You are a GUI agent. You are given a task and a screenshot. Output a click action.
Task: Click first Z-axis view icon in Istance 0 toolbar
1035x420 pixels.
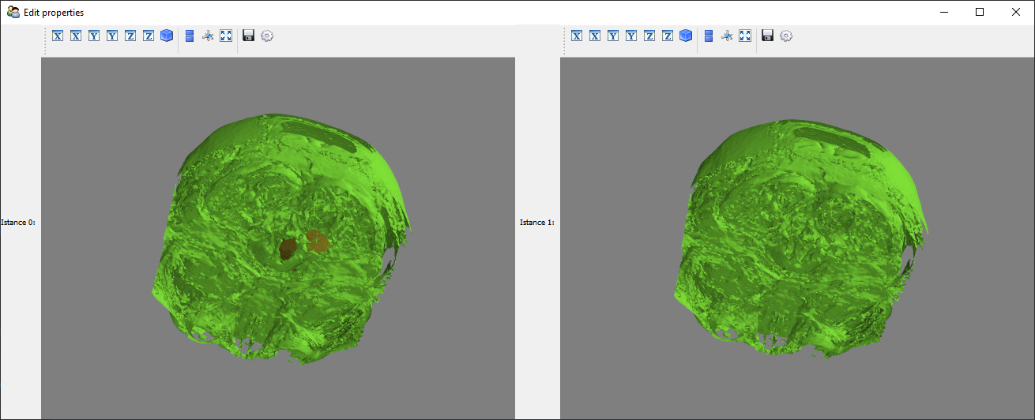click(130, 36)
